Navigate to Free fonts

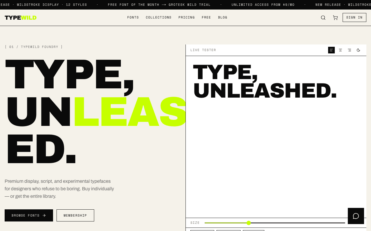[x=206, y=18]
